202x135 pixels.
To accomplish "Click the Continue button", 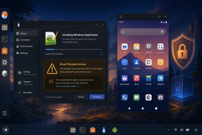I will point(97,97).
